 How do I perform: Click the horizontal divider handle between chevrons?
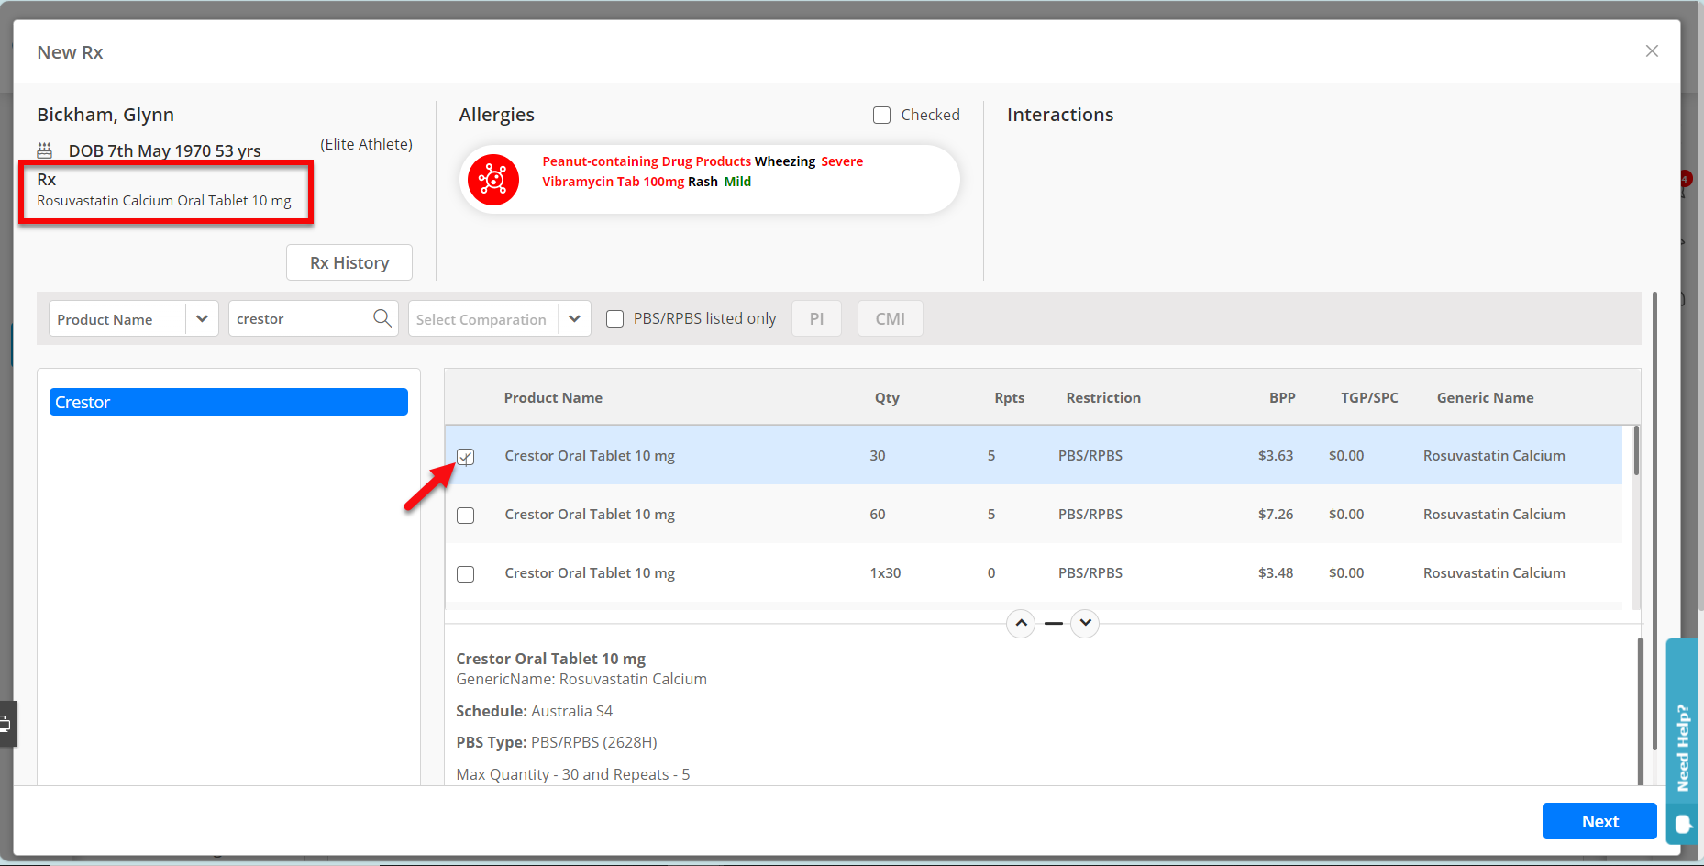tap(1054, 623)
